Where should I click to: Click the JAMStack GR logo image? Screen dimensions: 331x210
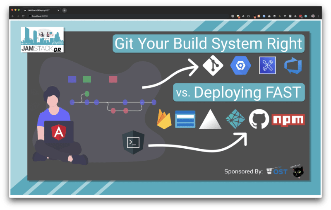pyautogui.click(x=42, y=39)
